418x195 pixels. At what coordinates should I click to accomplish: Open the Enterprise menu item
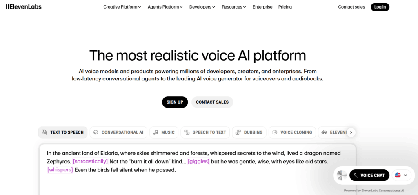pos(262,7)
